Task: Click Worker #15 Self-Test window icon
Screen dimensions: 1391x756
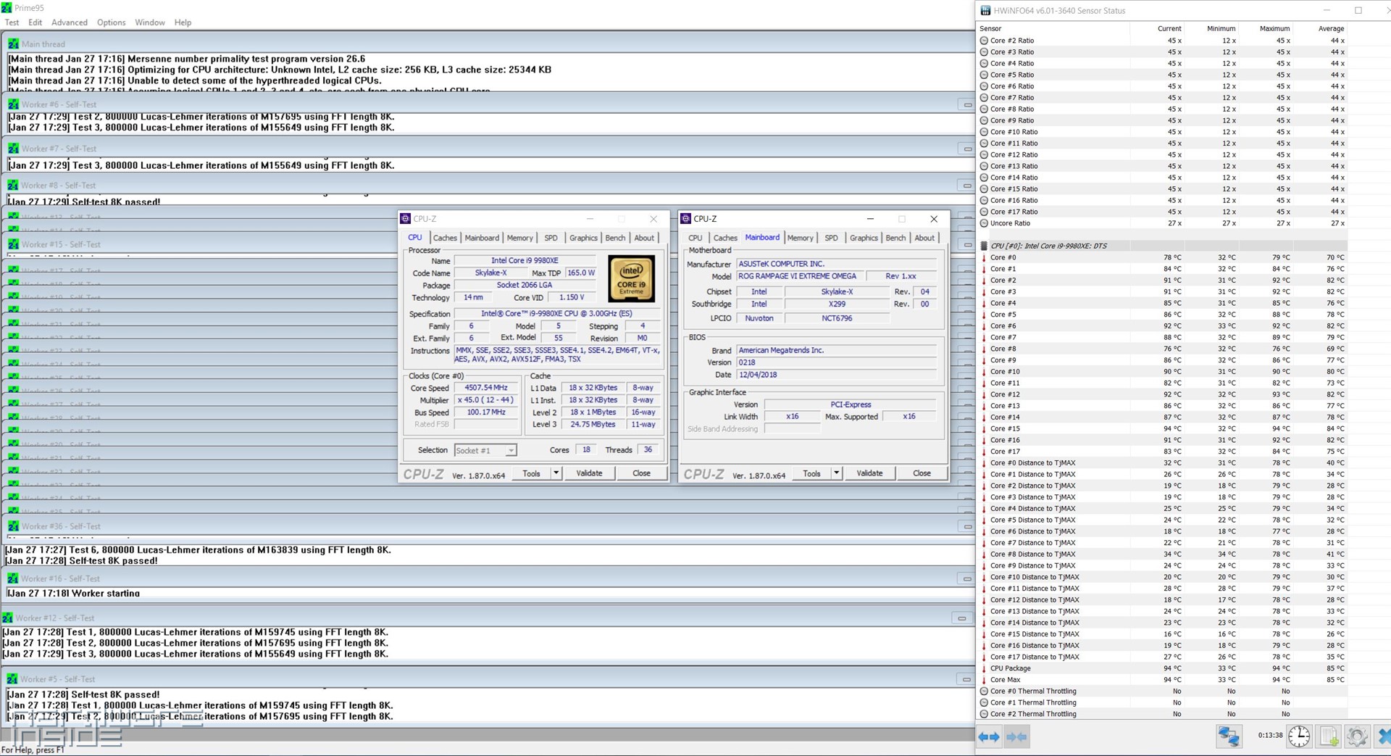Action: tap(13, 244)
